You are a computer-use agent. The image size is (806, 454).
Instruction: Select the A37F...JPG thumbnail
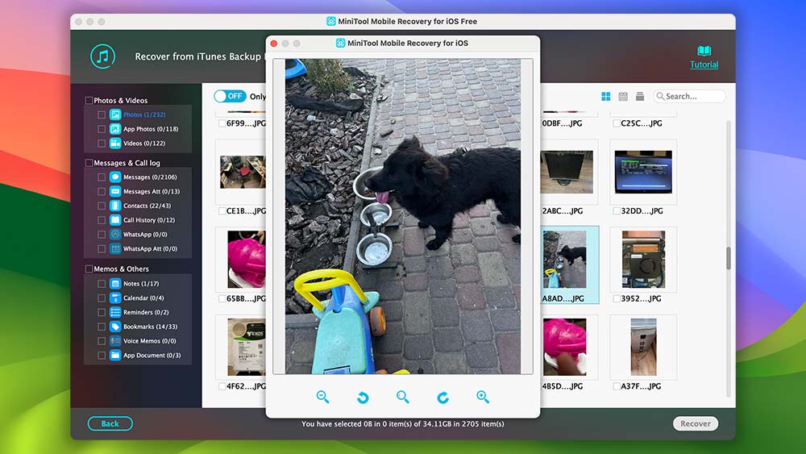point(643,347)
